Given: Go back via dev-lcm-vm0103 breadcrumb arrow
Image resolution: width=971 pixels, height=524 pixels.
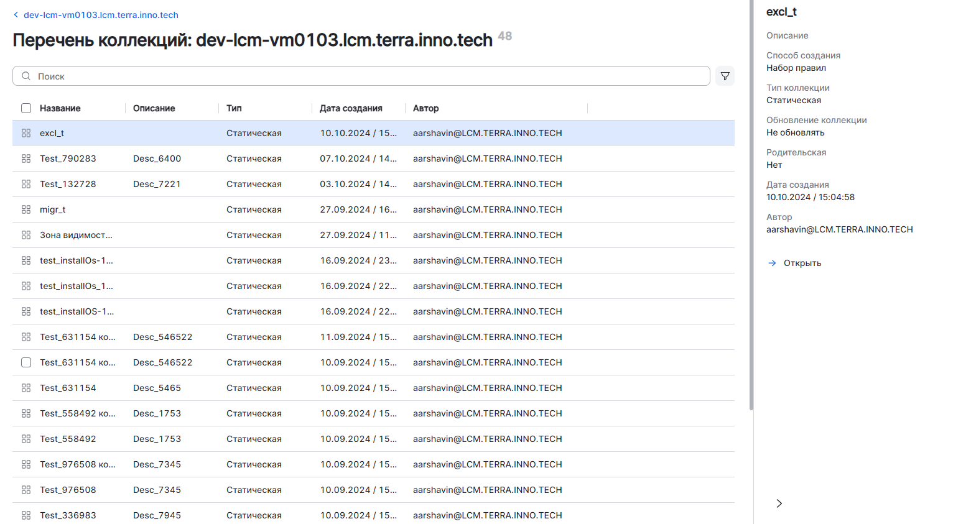Looking at the screenshot, I should tap(16, 15).
